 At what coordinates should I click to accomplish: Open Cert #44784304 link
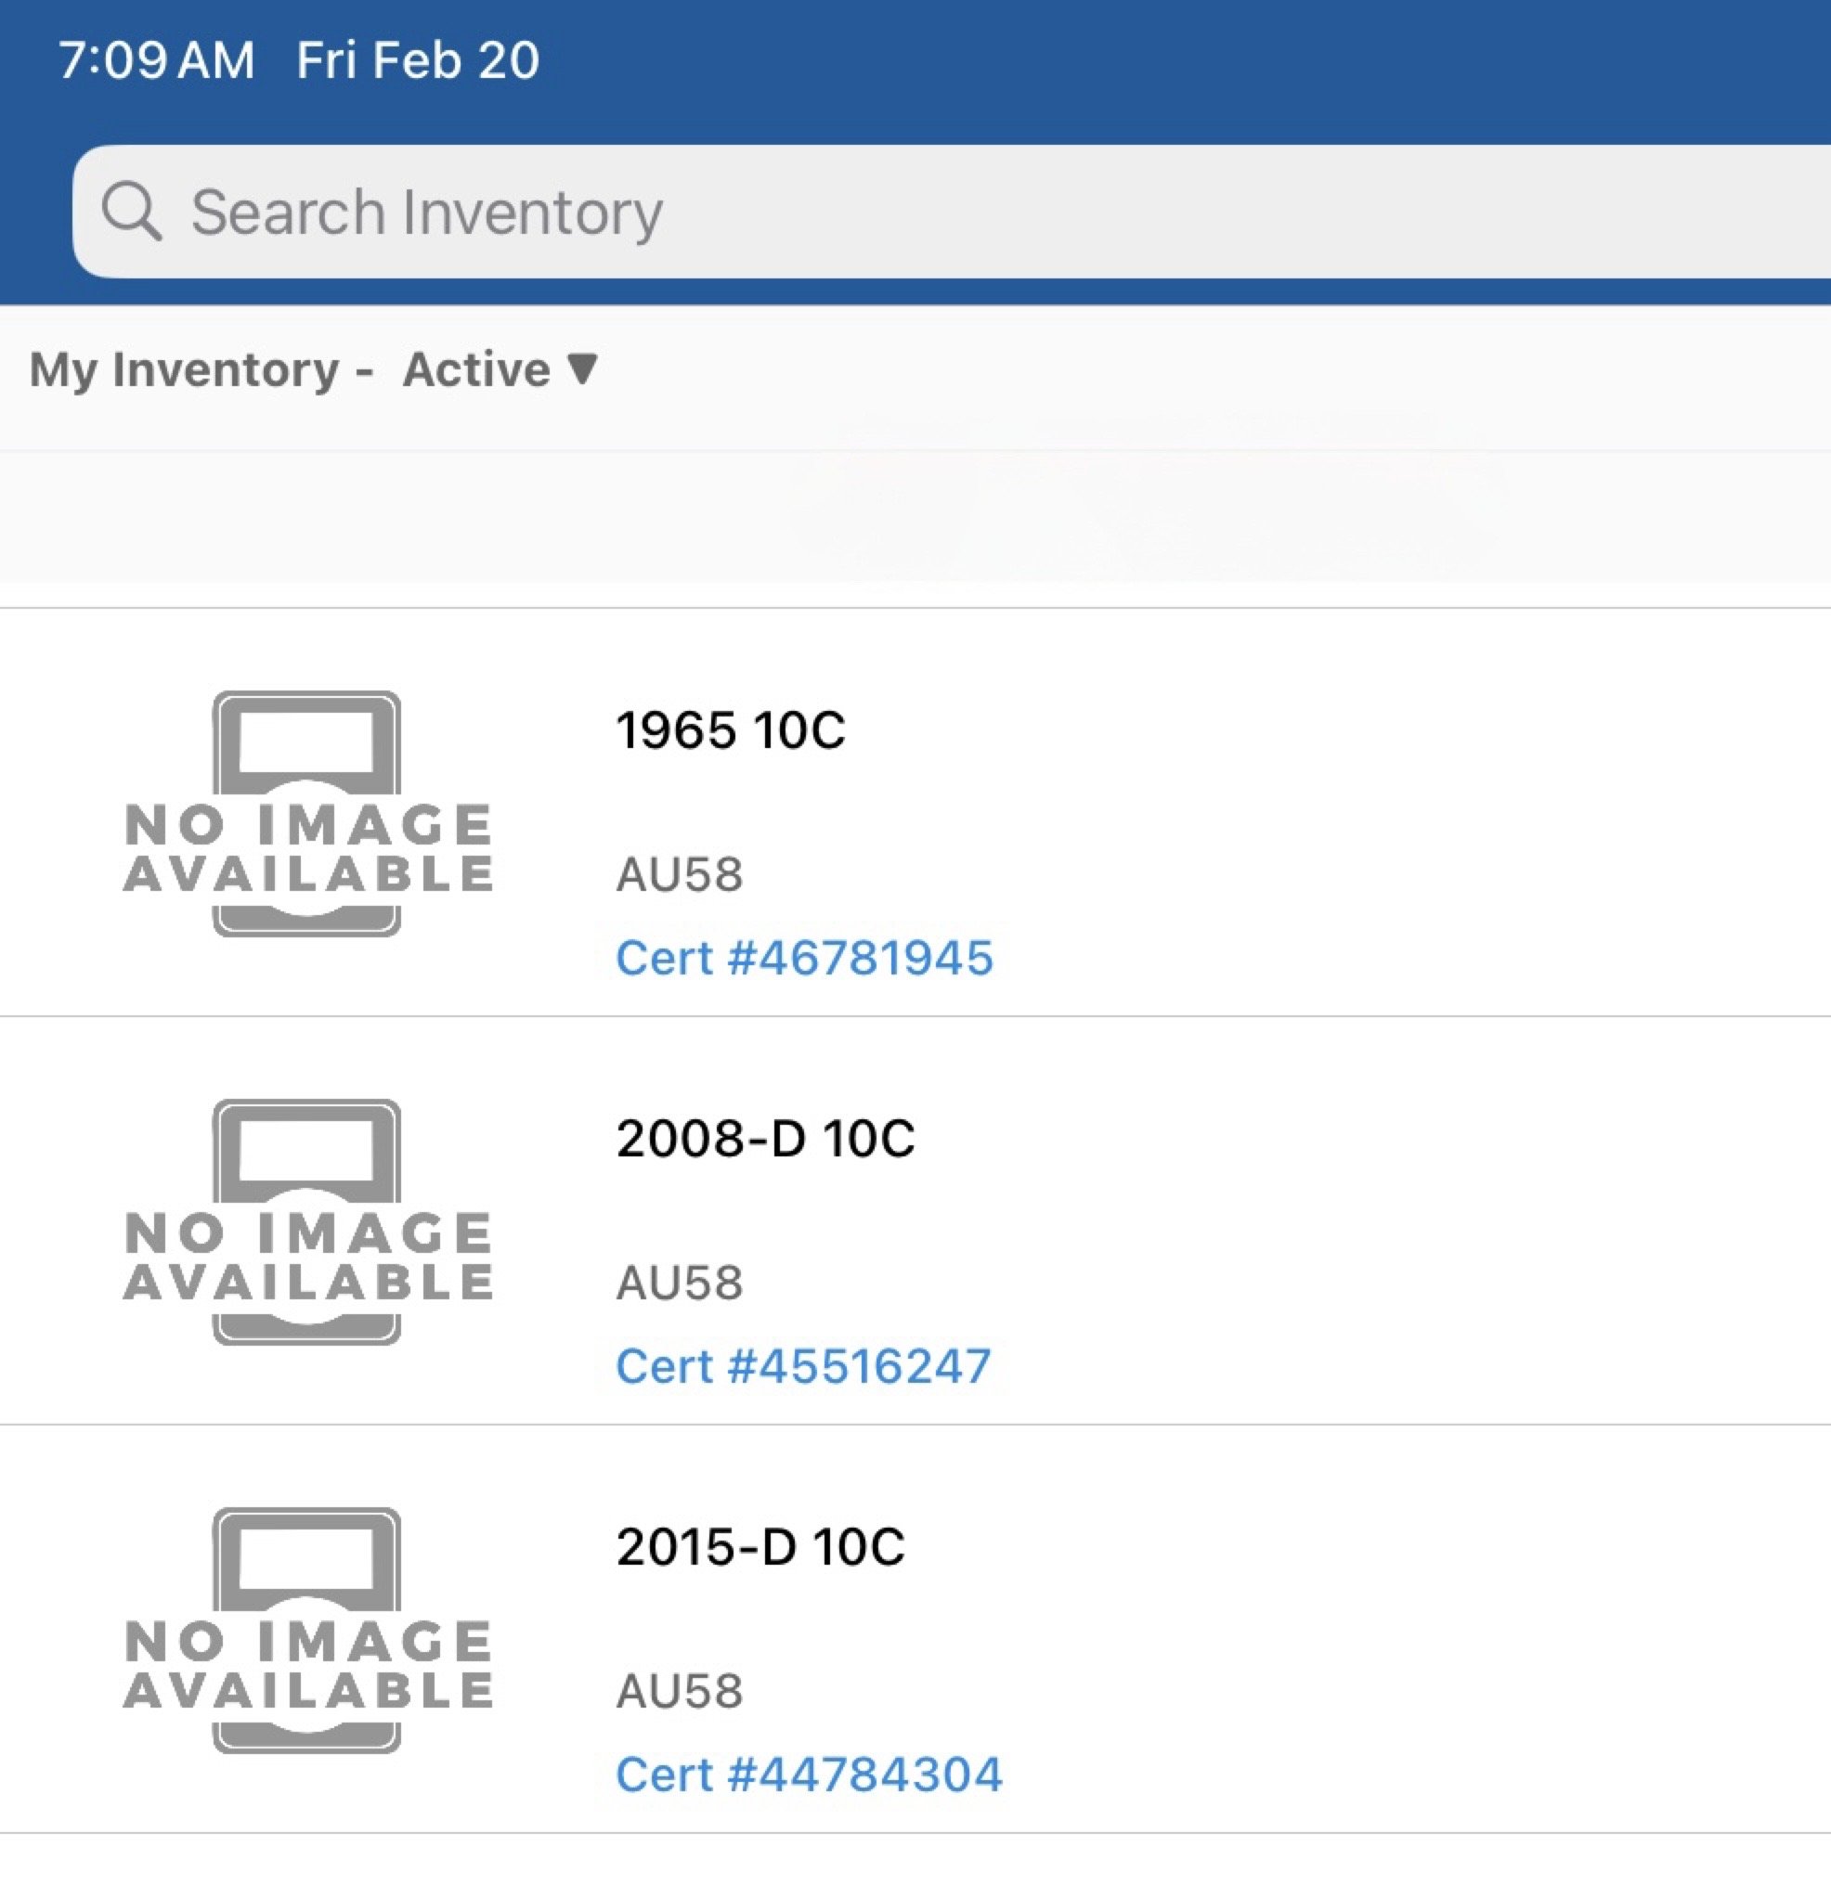[808, 1774]
